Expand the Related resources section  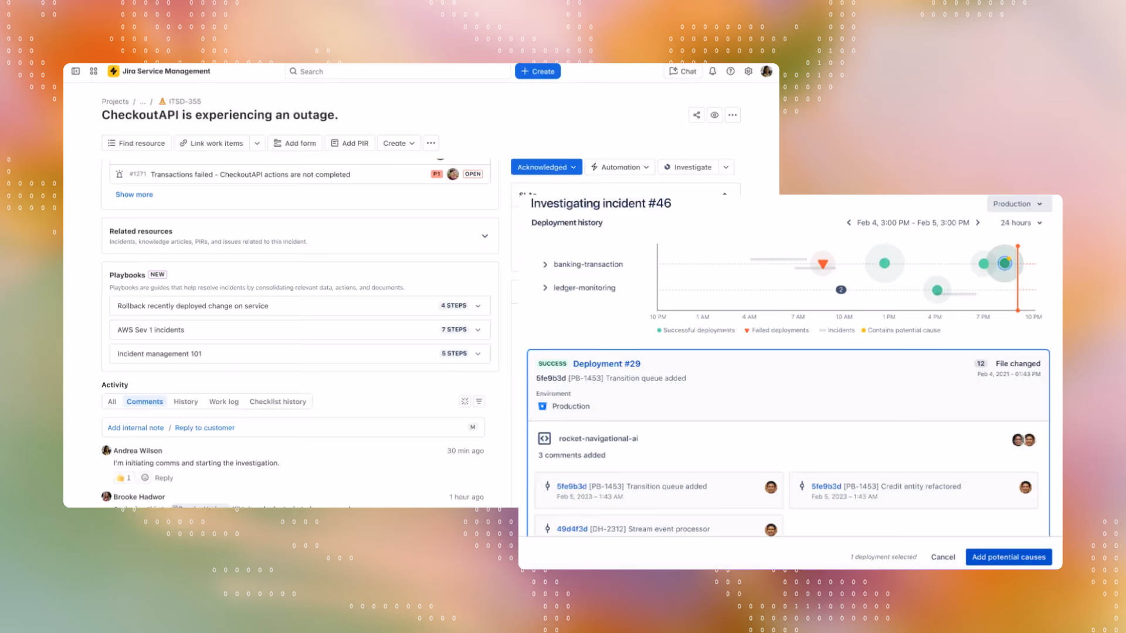485,236
